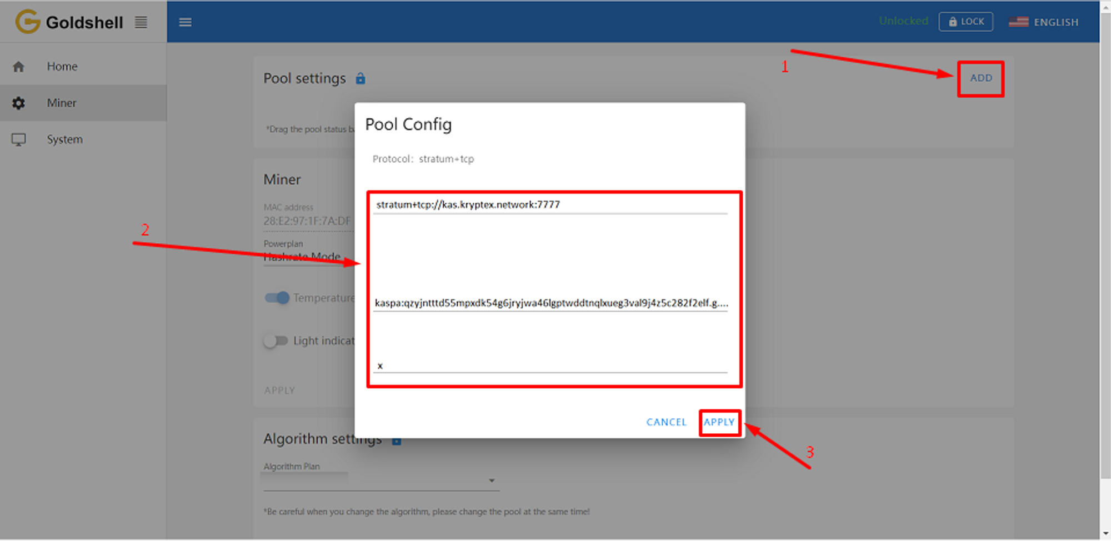Click the Goldshell logo icon
The width and height of the screenshot is (1111, 541).
27,22
